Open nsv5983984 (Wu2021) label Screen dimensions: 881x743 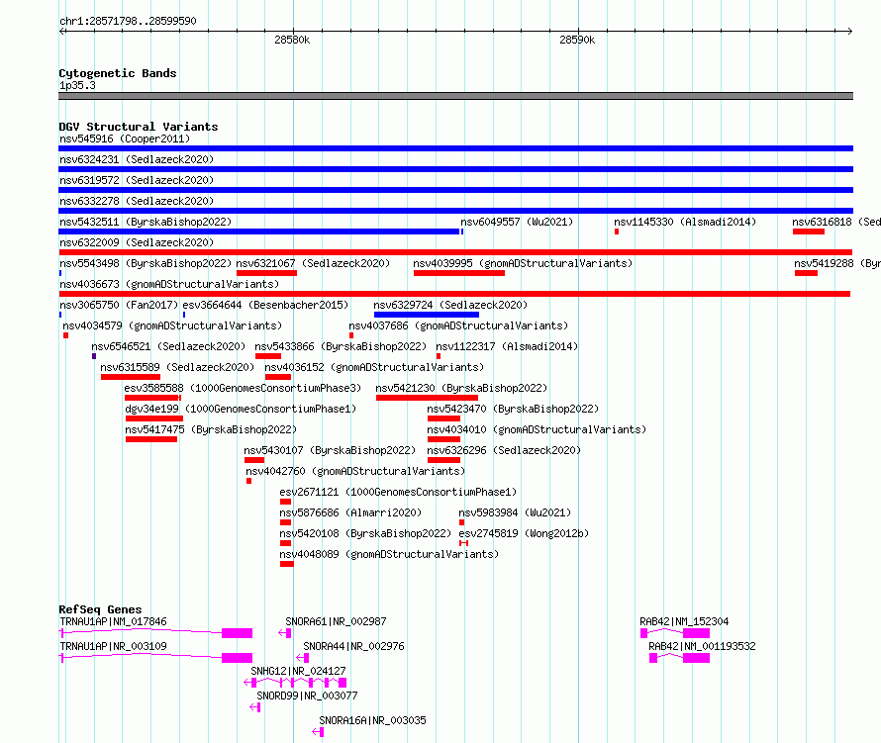pos(515,512)
